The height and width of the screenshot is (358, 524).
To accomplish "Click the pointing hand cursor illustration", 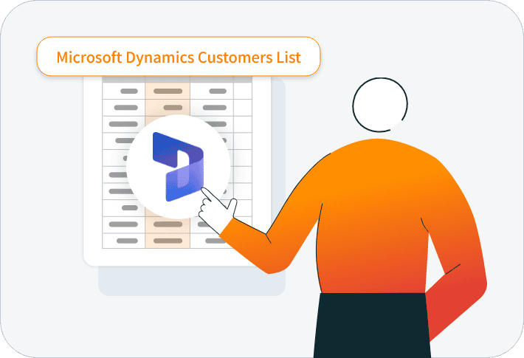I will click(218, 210).
